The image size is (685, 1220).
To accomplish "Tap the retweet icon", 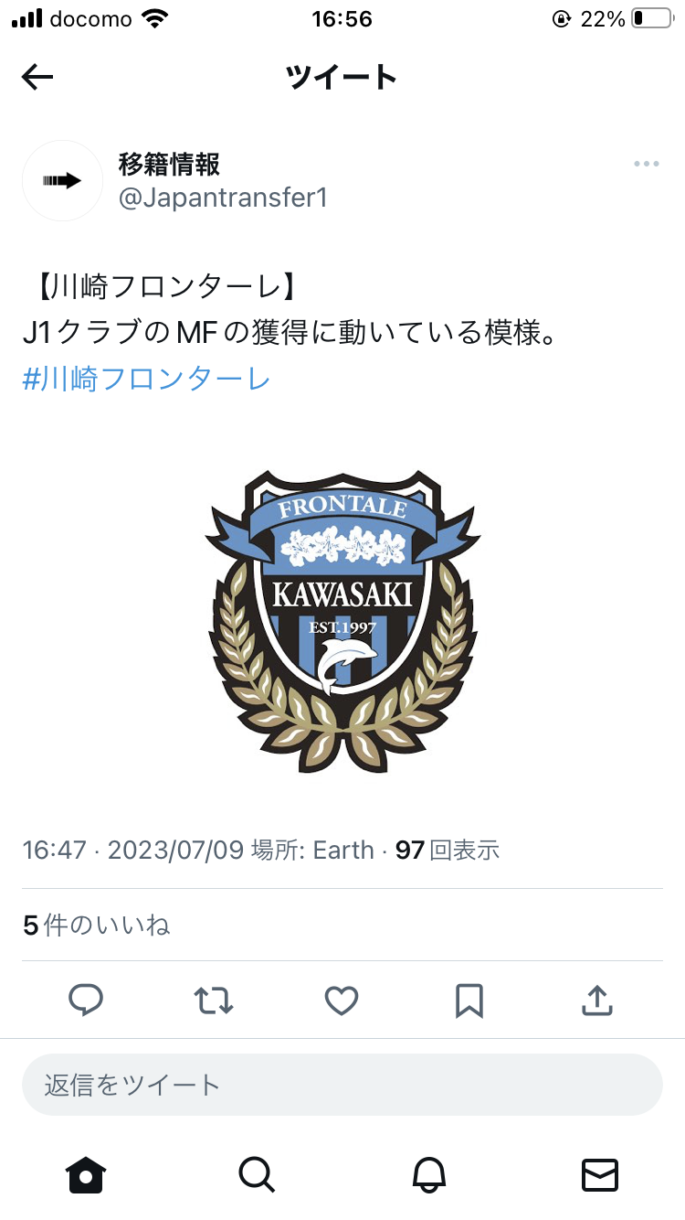I will pyautogui.click(x=215, y=1001).
